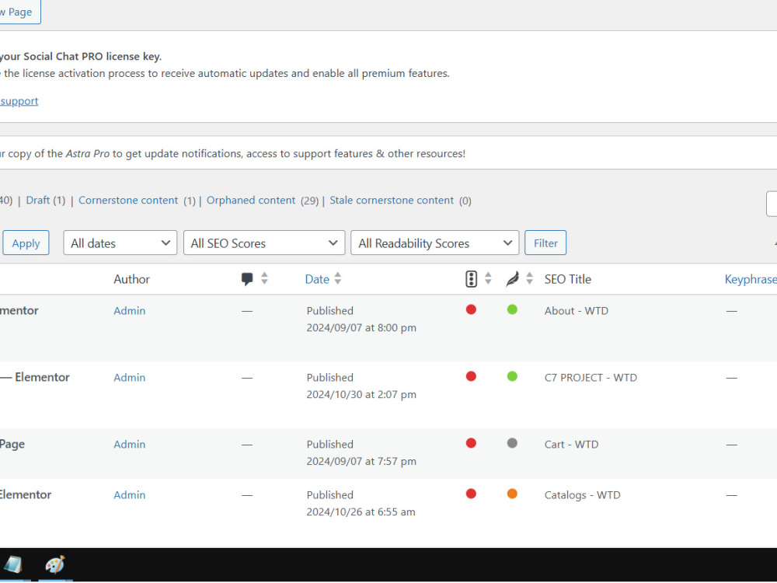777x583 pixels.
Task: Filter pages by Cornerstone content
Action: point(128,201)
